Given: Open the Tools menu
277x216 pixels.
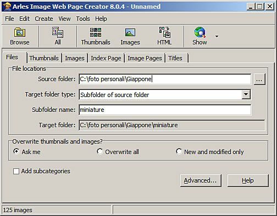Looking at the screenshot, I should tap(83, 19).
